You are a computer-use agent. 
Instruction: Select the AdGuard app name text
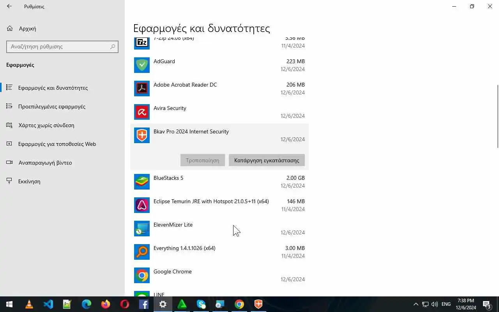pyautogui.click(x=164, y=61)
